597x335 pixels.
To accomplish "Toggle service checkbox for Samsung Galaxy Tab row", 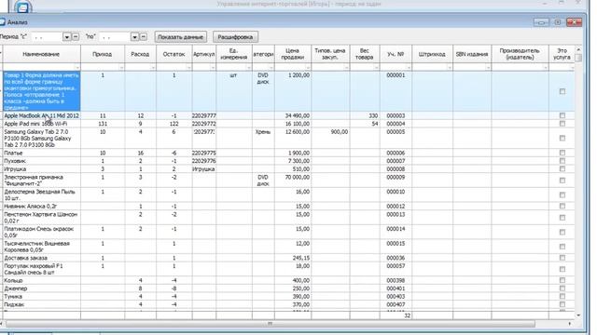I will coord(562,139).
